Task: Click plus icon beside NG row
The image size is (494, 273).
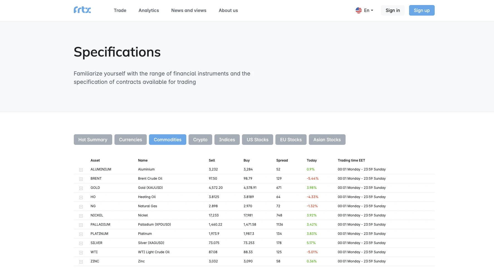Action: (x=81, y=207)
